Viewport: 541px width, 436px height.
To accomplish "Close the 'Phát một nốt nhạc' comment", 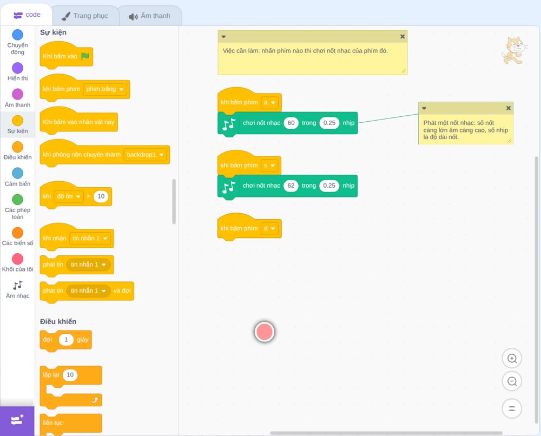I will (508, 108).
